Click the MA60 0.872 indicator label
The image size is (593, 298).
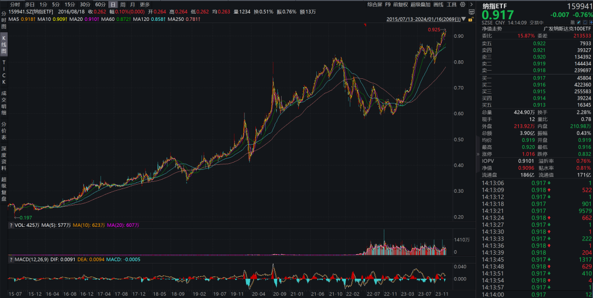point(116,19)
